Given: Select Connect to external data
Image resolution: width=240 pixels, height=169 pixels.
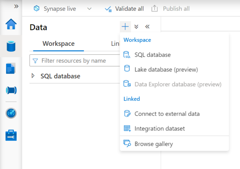Looking at the screenshot, I should tap(167, 114).
